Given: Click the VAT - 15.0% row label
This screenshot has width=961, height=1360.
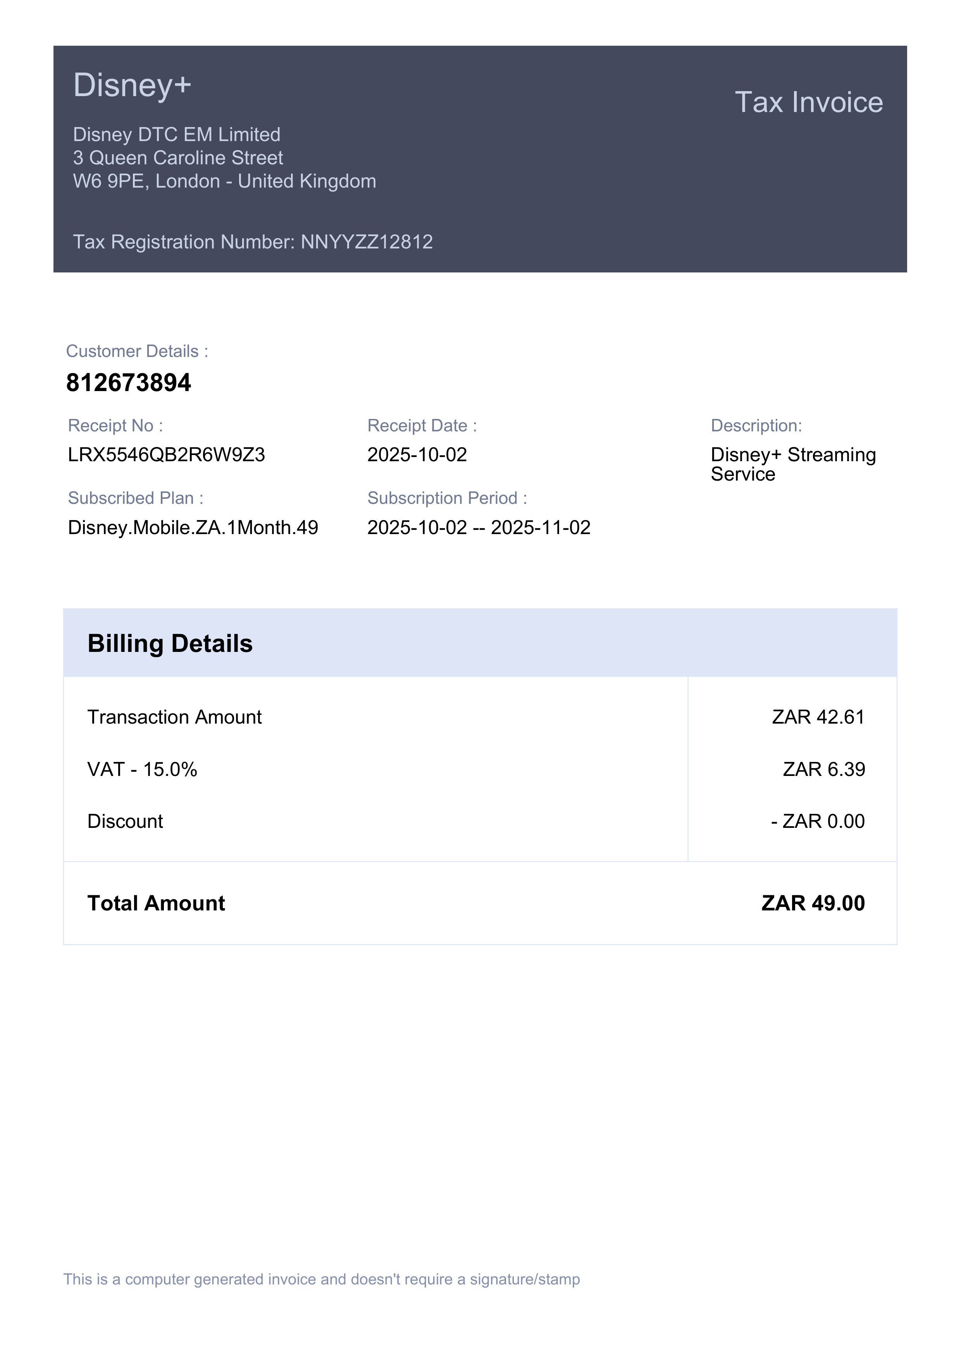Looking at the screenshot, I should 142,769.
